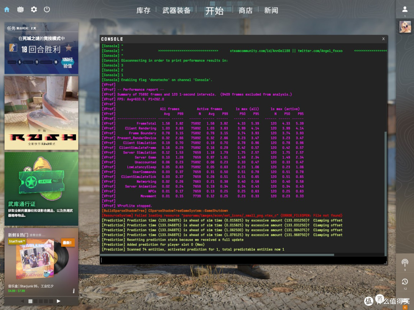
Task: Open the watch matches TV icon
Action: click(20, 10)
